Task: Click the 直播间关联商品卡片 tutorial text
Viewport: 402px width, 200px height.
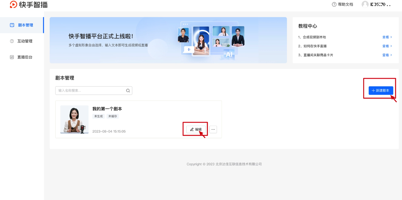Action: [315, 55]
